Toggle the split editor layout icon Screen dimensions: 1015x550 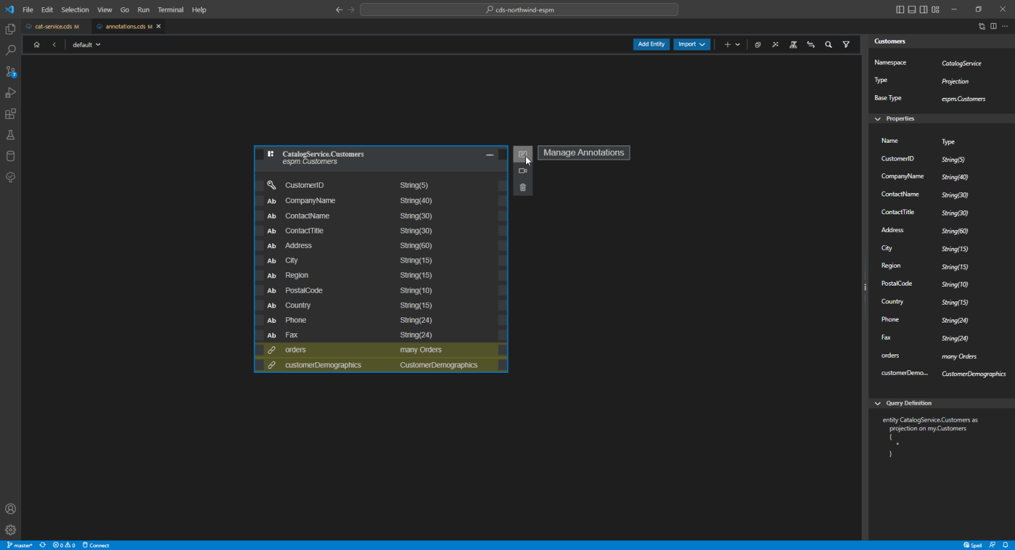[x=993, y=26]
